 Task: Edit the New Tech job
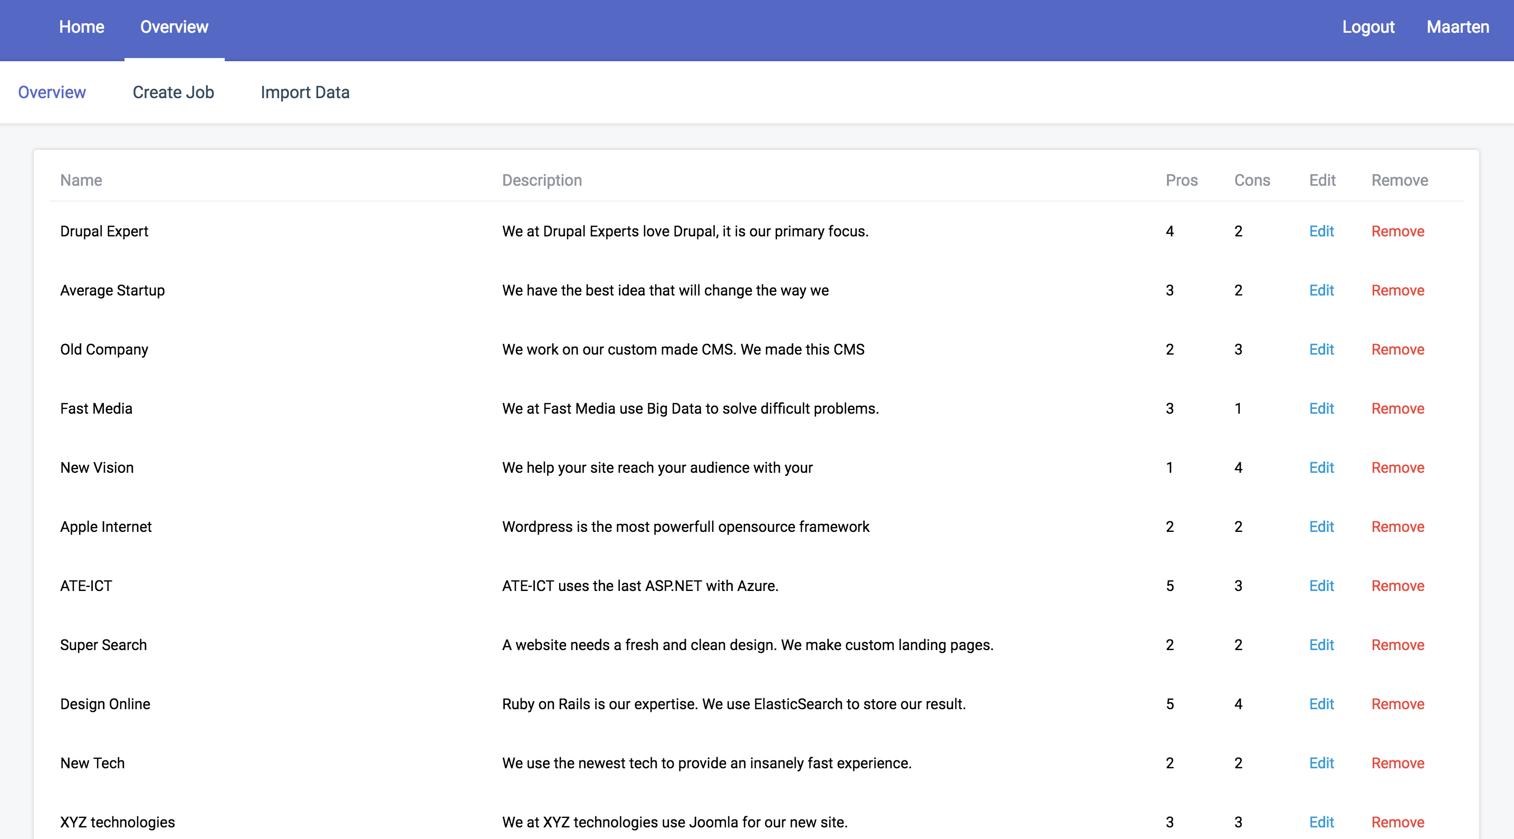(1320, 763)
